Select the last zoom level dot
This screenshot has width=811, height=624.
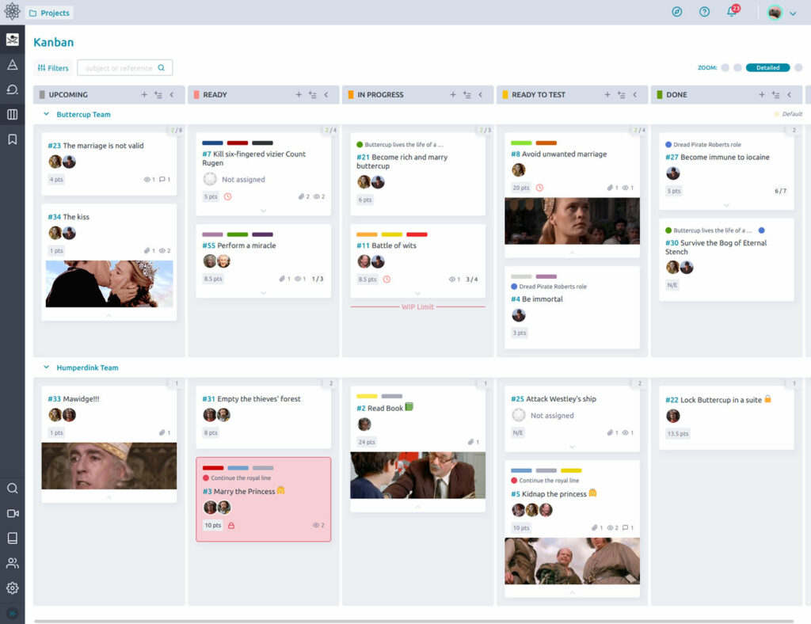tap(798, 68)
